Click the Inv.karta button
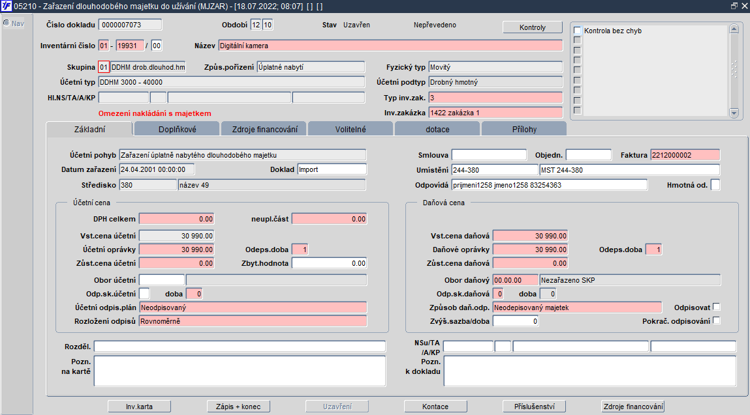The width and height of the screenshot is (750, 415). 139,407
